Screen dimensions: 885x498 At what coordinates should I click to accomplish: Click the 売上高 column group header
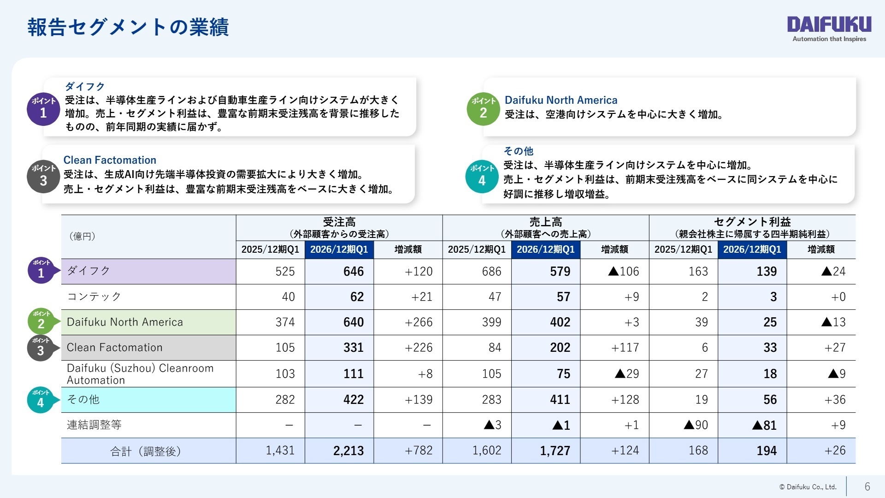coord(546,228)
